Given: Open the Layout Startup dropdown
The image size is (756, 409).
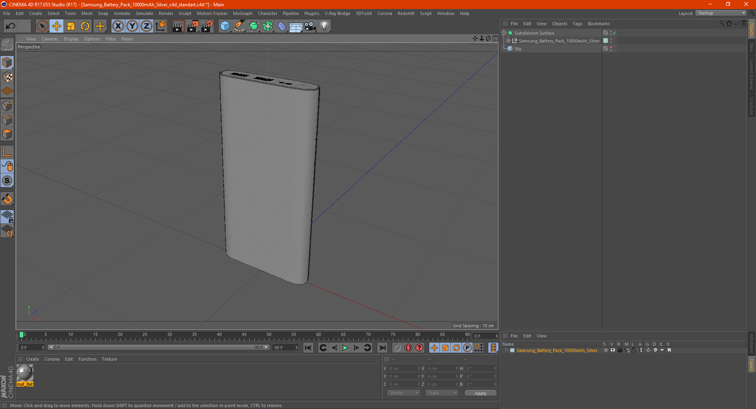Looking at the screenshot, I should pos(721,13).
